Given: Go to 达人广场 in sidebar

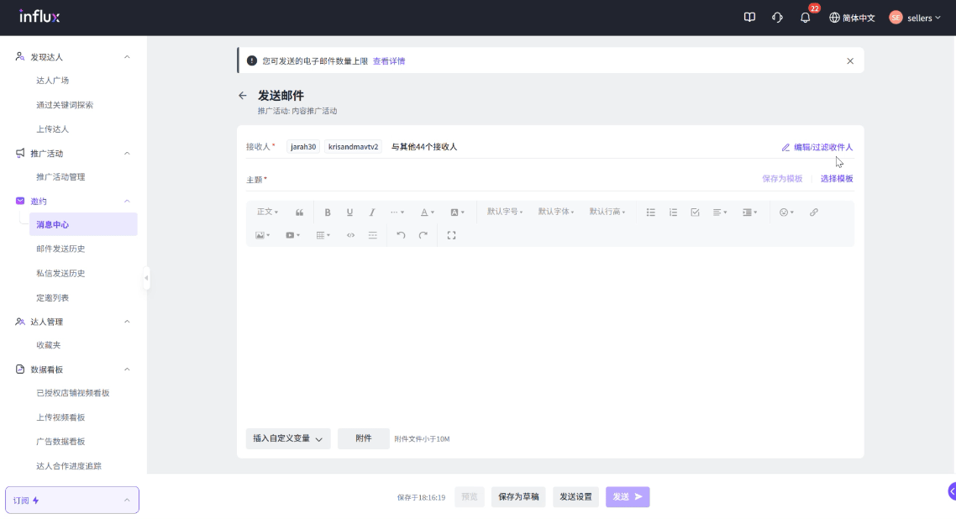Looking at the screenshot, I should (52, 81).
